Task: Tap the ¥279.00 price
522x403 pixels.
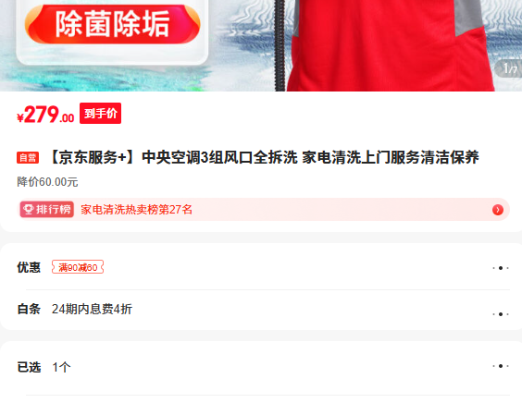Action: click(45, 115)
